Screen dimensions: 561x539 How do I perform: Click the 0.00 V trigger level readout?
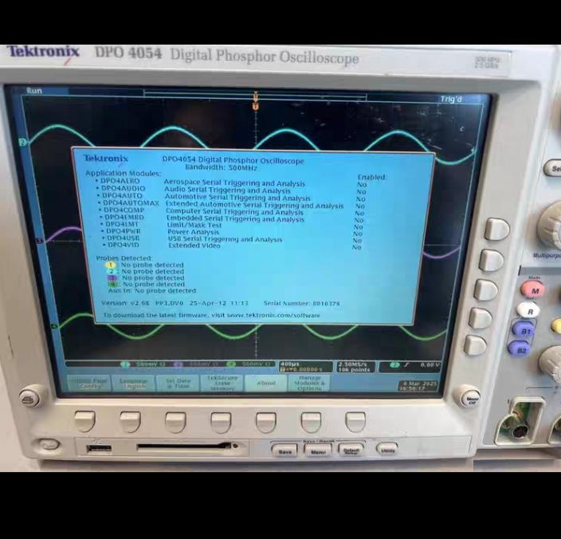click(x=429, y=365)
